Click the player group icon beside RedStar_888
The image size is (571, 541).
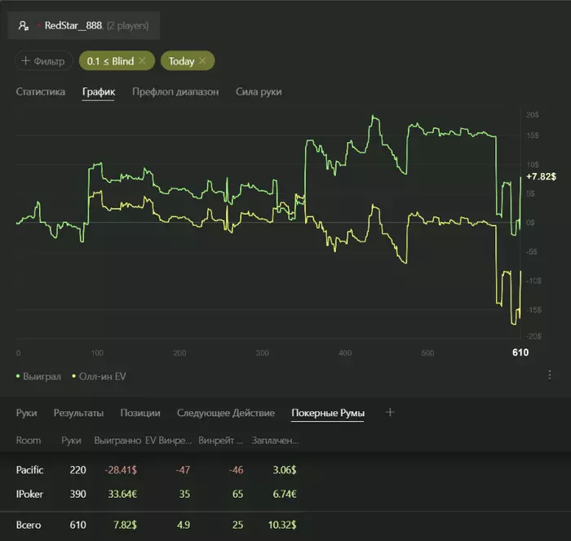pyautogui.click(x=23, y=26)
